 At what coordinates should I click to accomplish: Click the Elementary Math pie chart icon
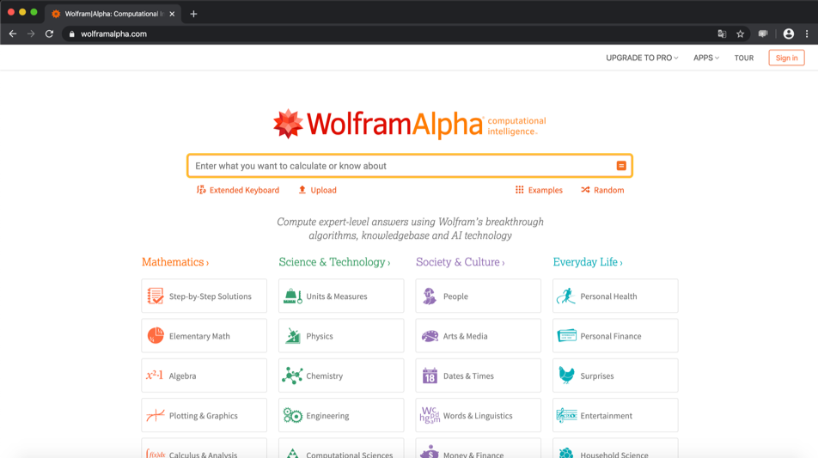(x=155, y=335)
